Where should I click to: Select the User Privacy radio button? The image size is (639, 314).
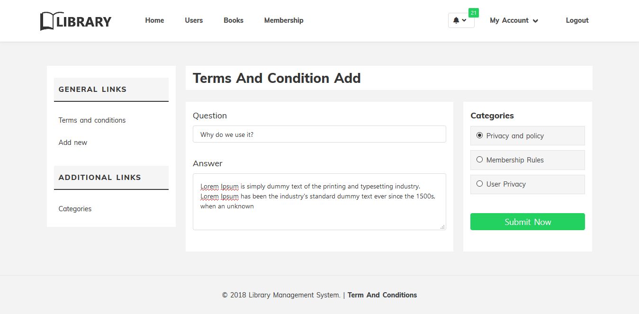pyautogui.click(x=479, y=184)
